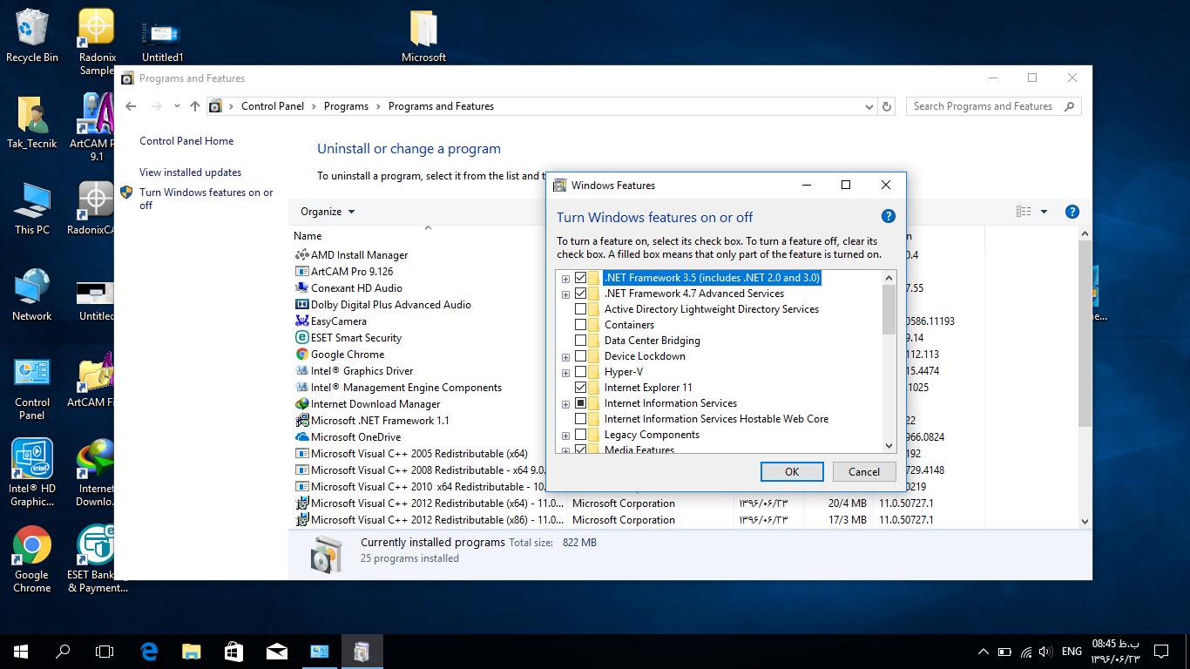This screenshot has height=669, width=1190.
Task: Select ESET Smart Security in the programs list
Action: [356, 338]
